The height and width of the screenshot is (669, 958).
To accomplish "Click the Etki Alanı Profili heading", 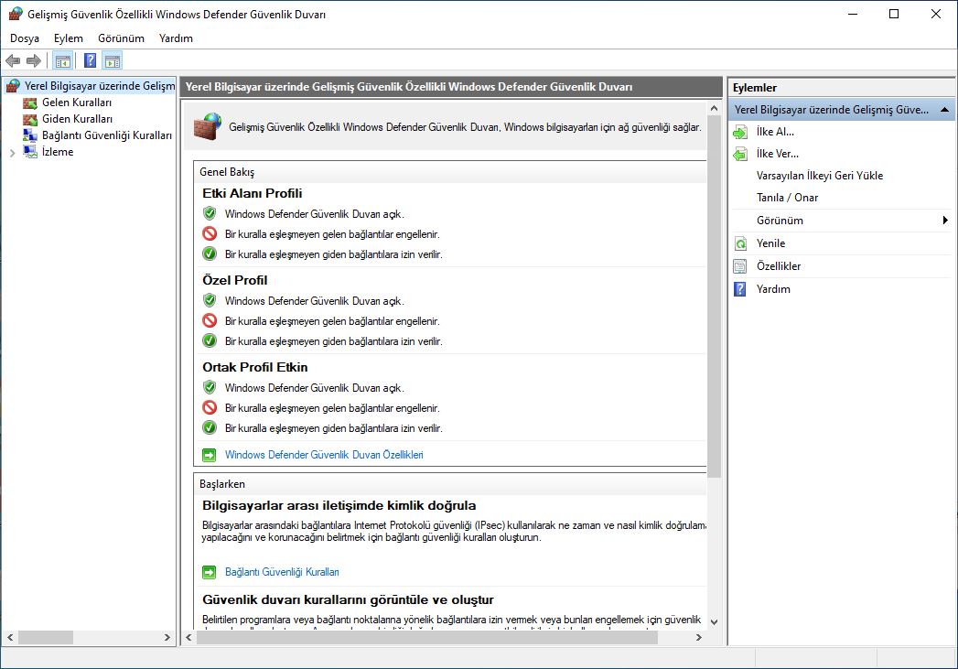I will (253, 194).
